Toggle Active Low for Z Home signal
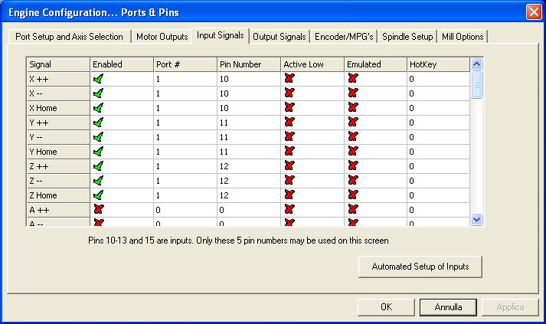The image size is (546, 324). (x=289, y=195)
